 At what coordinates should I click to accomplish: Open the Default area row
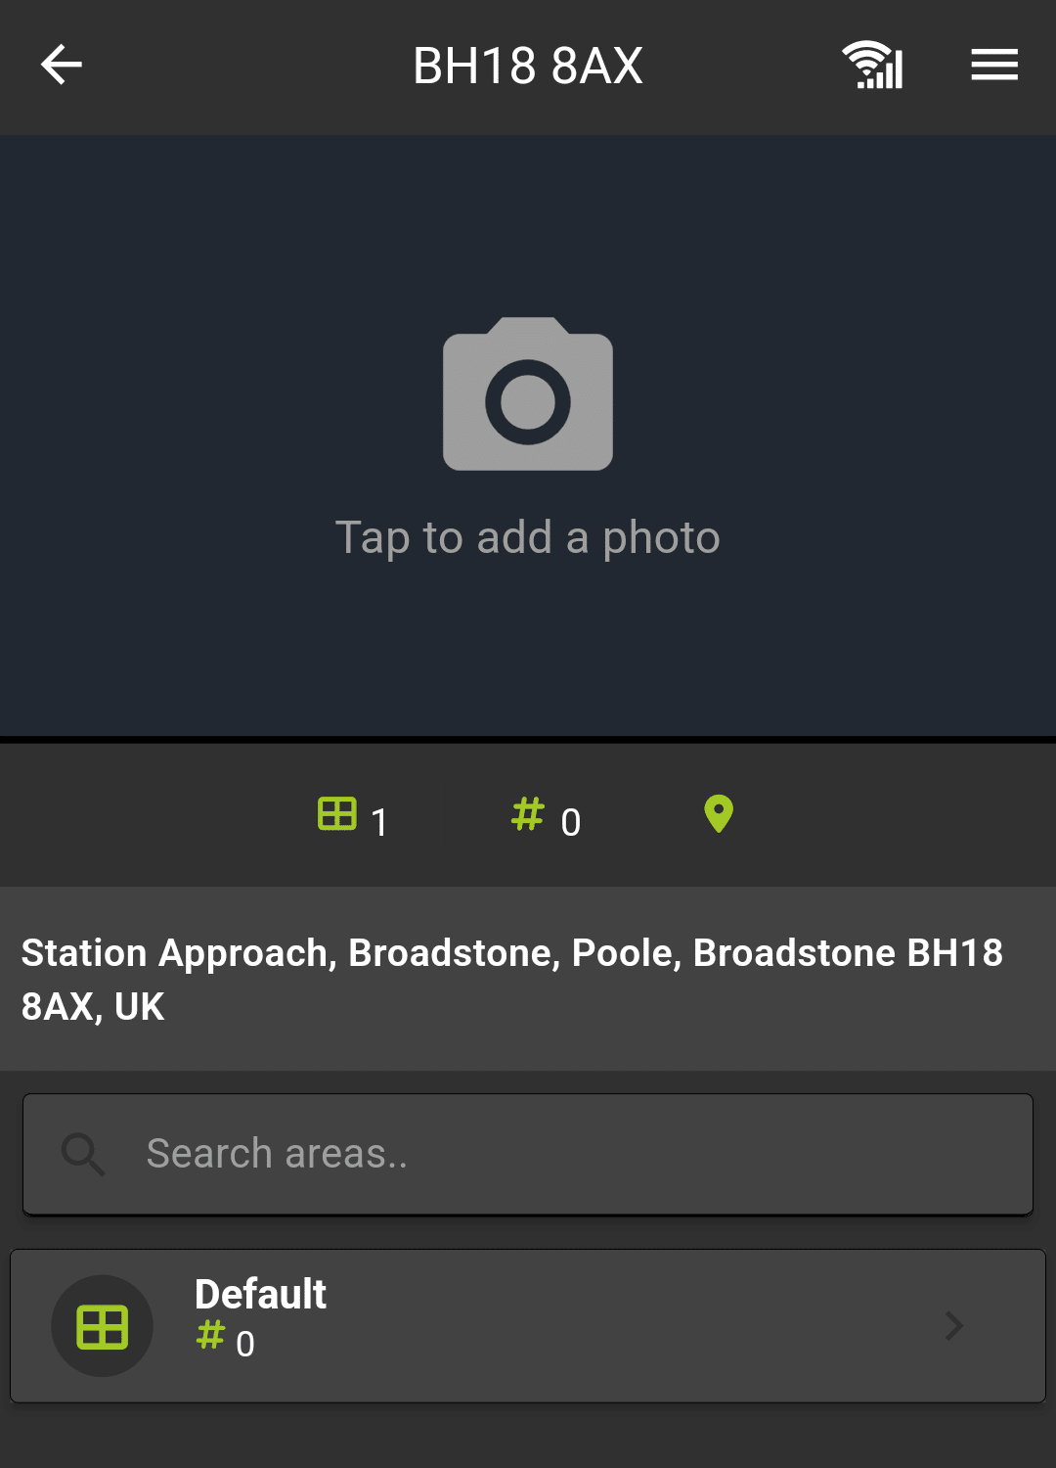tap(528, 1326)
